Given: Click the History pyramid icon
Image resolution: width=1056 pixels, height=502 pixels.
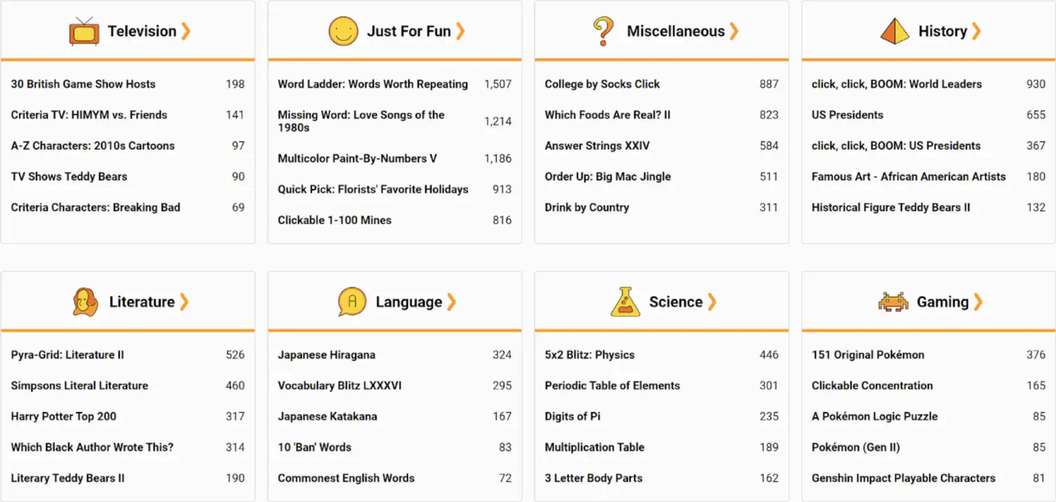Looking at the screenshot, I should (895, 32).
